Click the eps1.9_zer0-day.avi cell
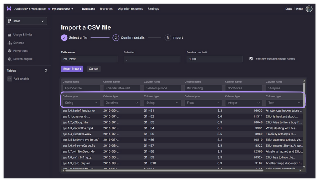This screenshot has width=319, height=182. click(x=76, y=163)
